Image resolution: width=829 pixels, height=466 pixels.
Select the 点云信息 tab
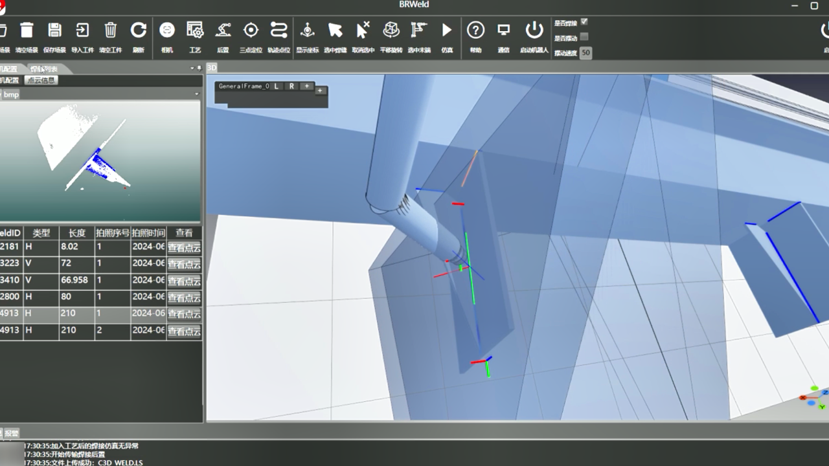[x=41, y=80]
